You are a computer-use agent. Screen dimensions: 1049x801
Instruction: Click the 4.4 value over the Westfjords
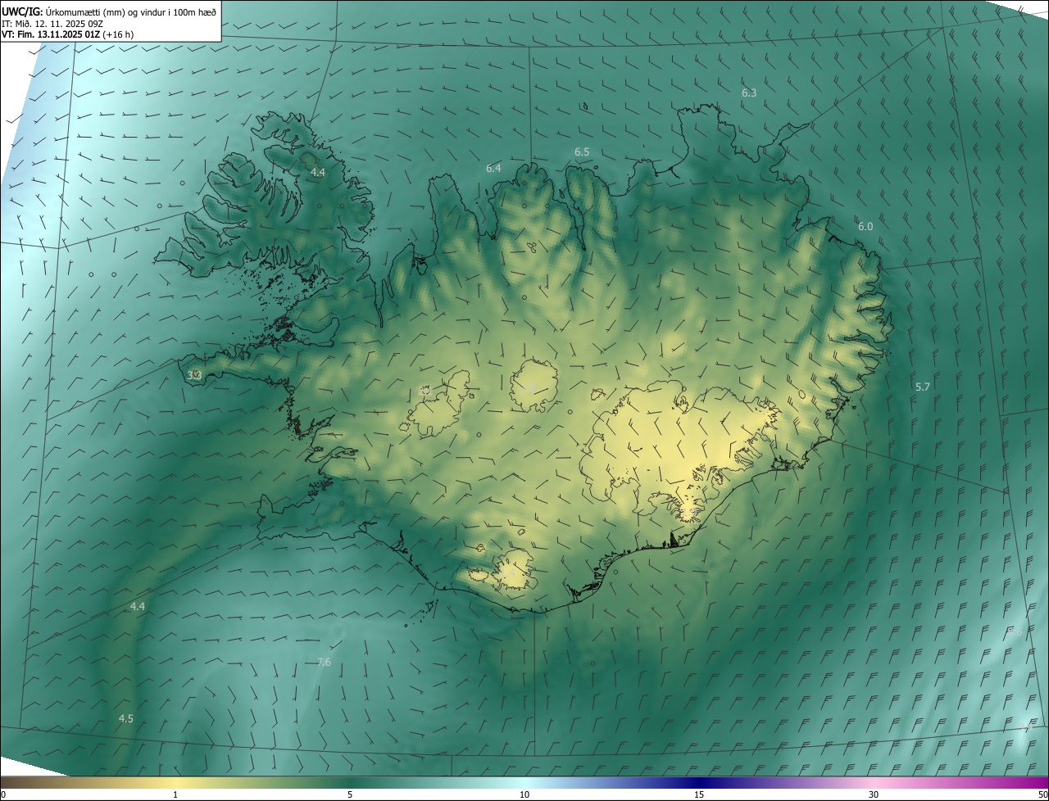[x=318, y=173]
